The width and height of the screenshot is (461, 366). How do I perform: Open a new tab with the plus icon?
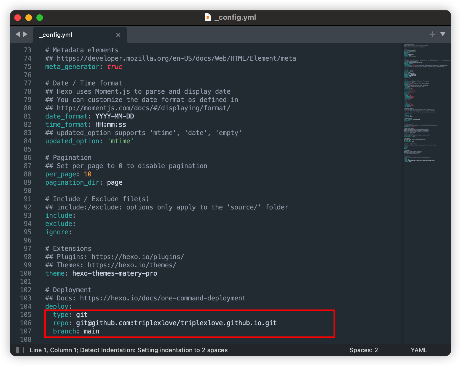point(432,34)
